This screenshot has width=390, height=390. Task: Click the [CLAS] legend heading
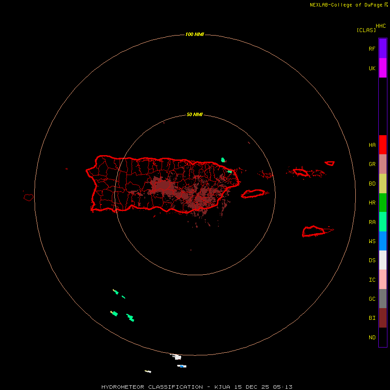pyautogui.click(x=366, y=30)
